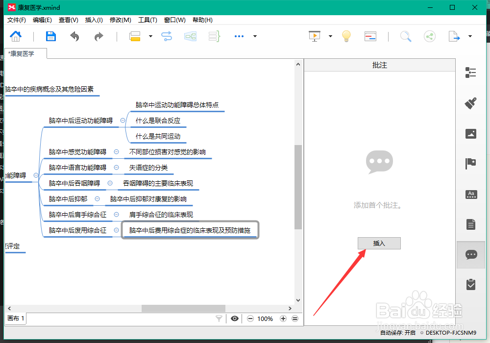The width and height of the screenshot is (490, 343).
Task: Select the format painter brush in sidebar
Action: [x=471, y=103]
